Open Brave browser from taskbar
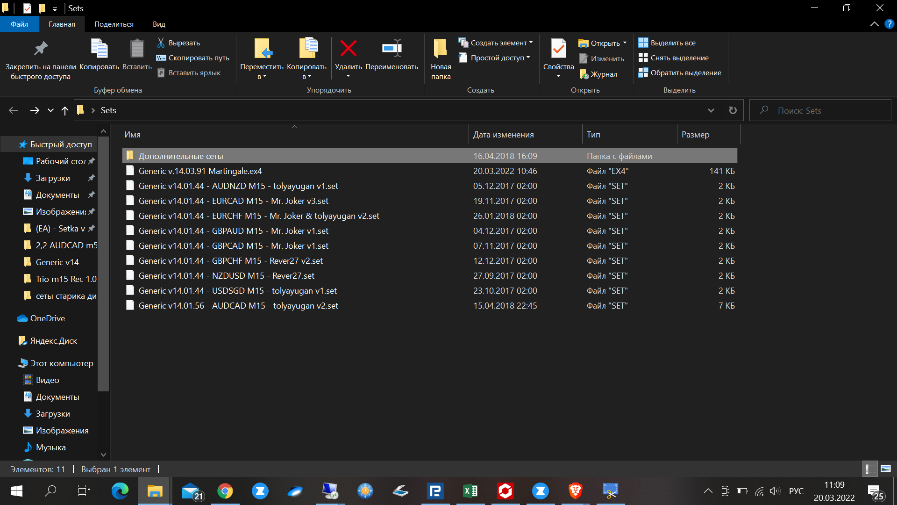The width and height of the screenshot is (897, 505). coord(576,491)
